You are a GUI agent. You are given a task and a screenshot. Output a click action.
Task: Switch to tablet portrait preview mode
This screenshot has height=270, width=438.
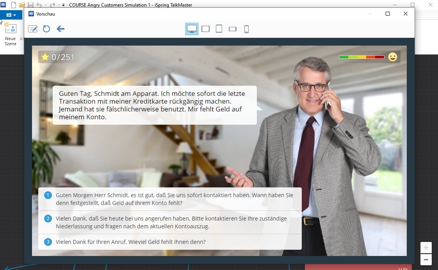(x=219, y=29)
